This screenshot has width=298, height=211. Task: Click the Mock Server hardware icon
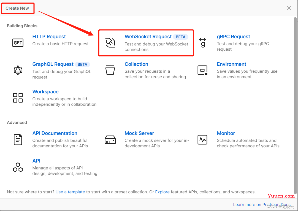[110, 140]
